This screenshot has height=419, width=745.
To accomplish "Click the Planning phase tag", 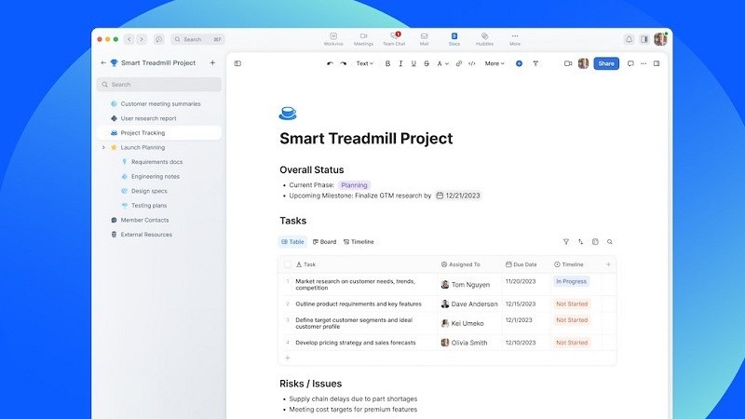I will click(x=354, y=185).
